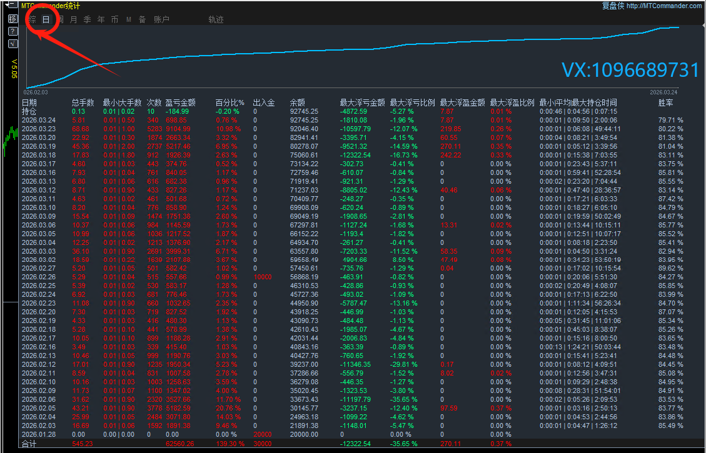Open the 备 comment statistics tab

142,19
